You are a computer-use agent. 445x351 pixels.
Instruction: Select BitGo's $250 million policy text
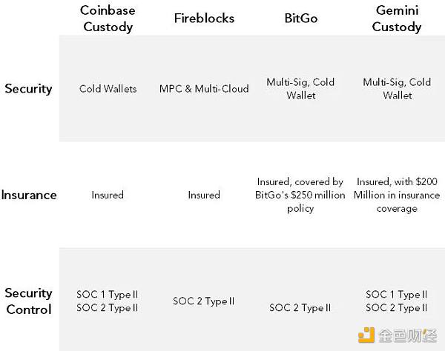tap(300, 195)
